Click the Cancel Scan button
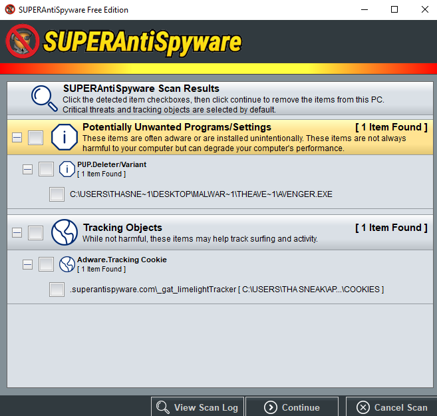 coord(392,407)
